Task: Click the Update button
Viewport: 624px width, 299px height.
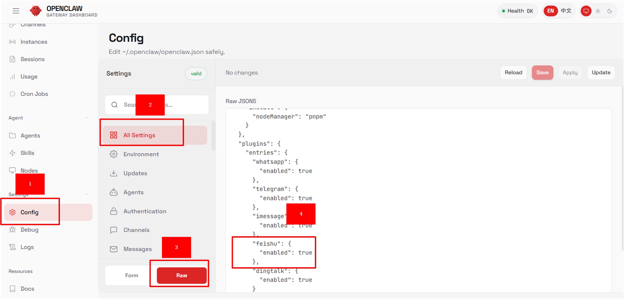Action: (601, 73)
